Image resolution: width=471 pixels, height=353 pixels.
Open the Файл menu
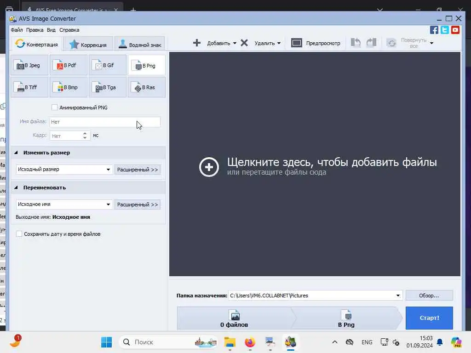point(17,30)
